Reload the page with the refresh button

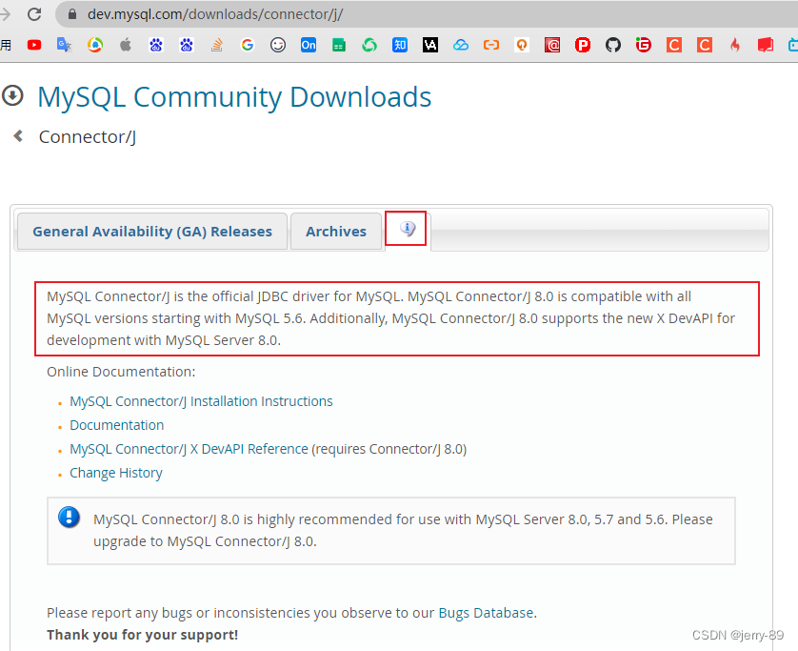point(34,14)
